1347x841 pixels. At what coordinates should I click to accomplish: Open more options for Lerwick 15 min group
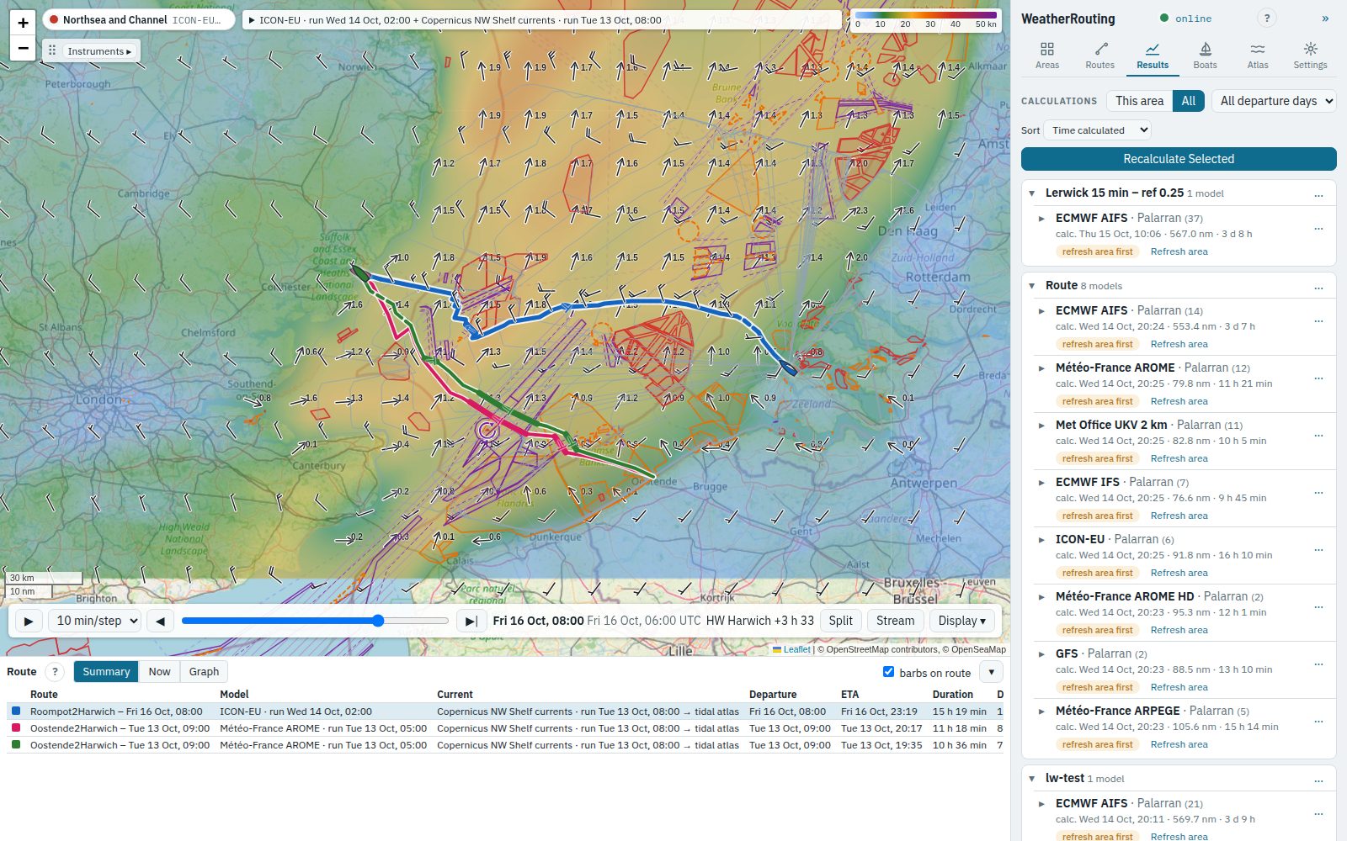coord(1318,194)
